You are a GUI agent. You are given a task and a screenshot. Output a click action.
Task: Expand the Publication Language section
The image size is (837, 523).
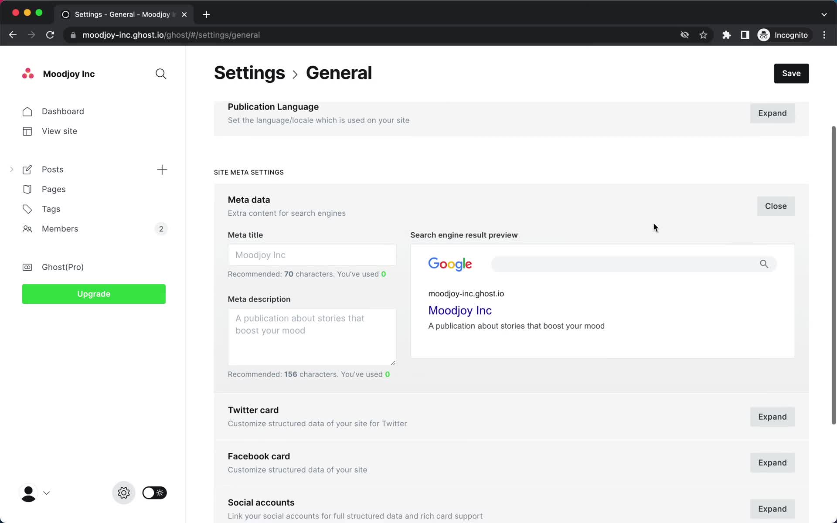(x=772, y=113)
